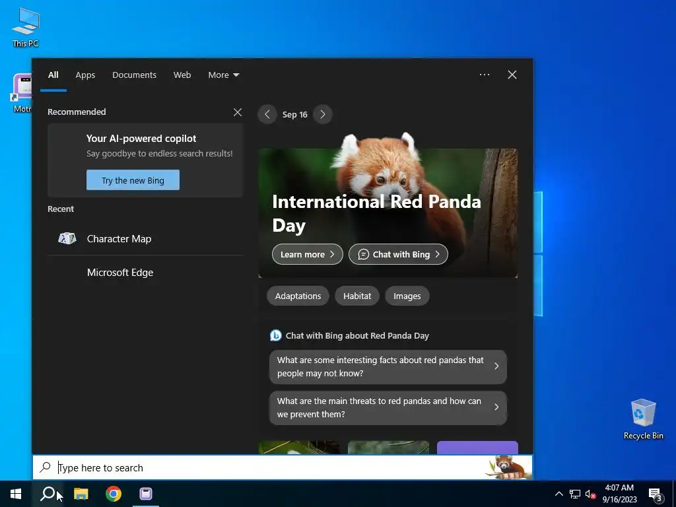Click the magnifier icon in search box
The height and width of the screenshot is (507, 676).
coord(46,467)
